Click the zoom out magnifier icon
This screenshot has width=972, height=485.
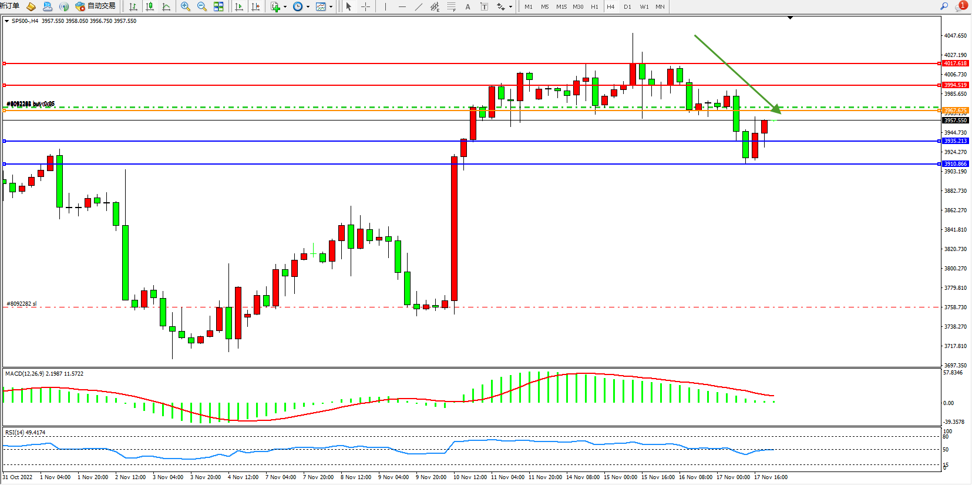coord(201,6)
